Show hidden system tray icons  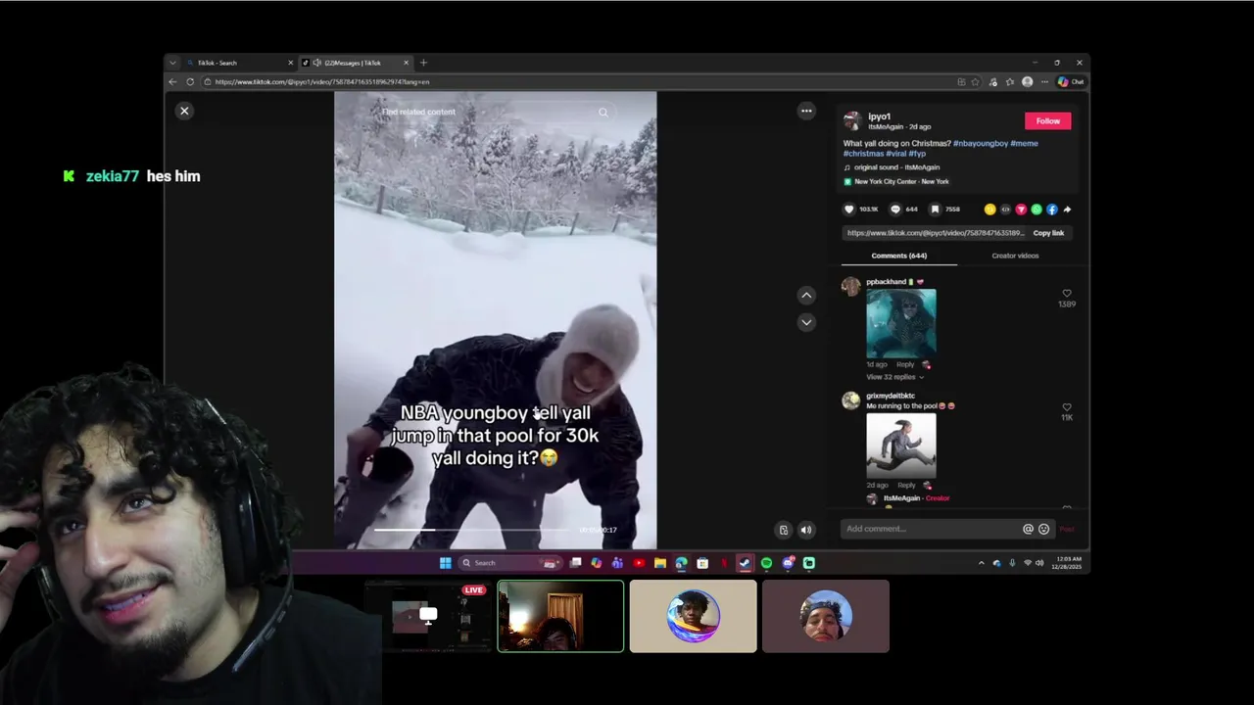tap(982, 563)
